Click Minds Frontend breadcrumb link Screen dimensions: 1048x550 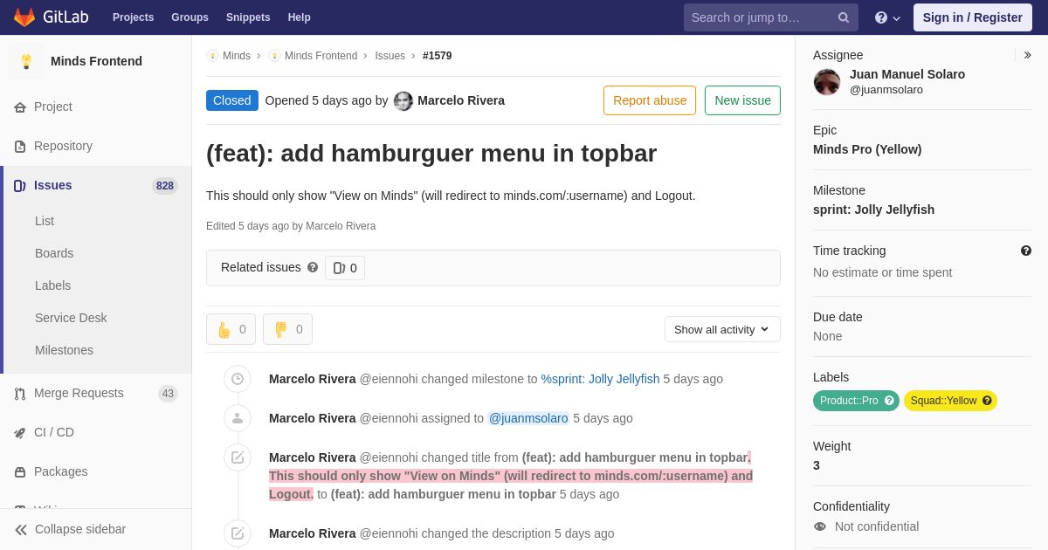point(321,56)
